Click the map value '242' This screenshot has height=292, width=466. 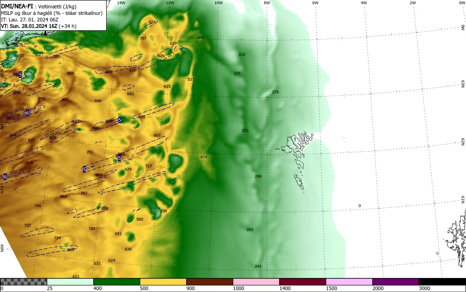[x=258, y=266]
